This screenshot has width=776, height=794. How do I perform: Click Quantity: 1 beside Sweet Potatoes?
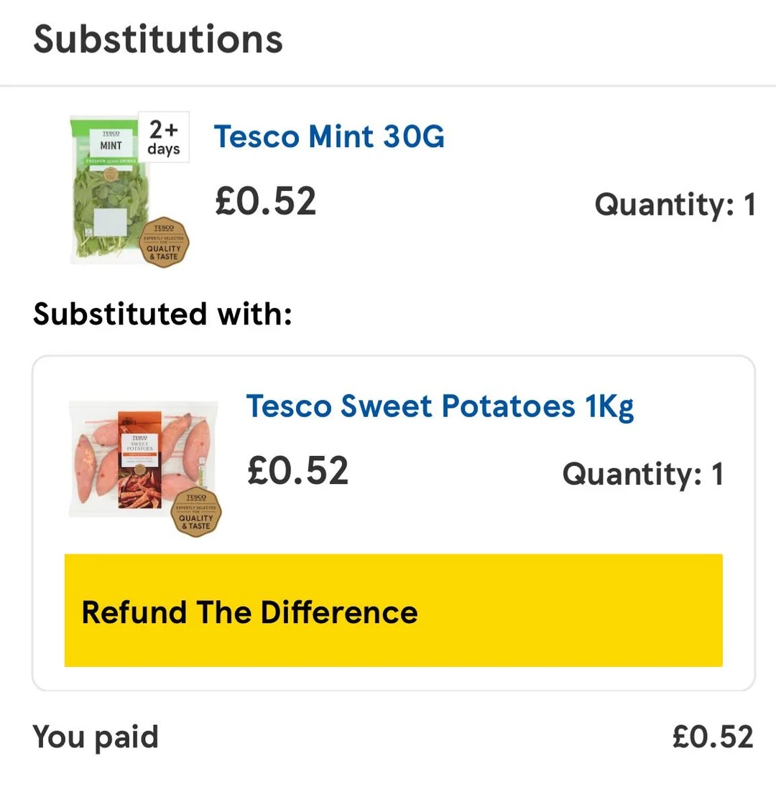(642, 475)
